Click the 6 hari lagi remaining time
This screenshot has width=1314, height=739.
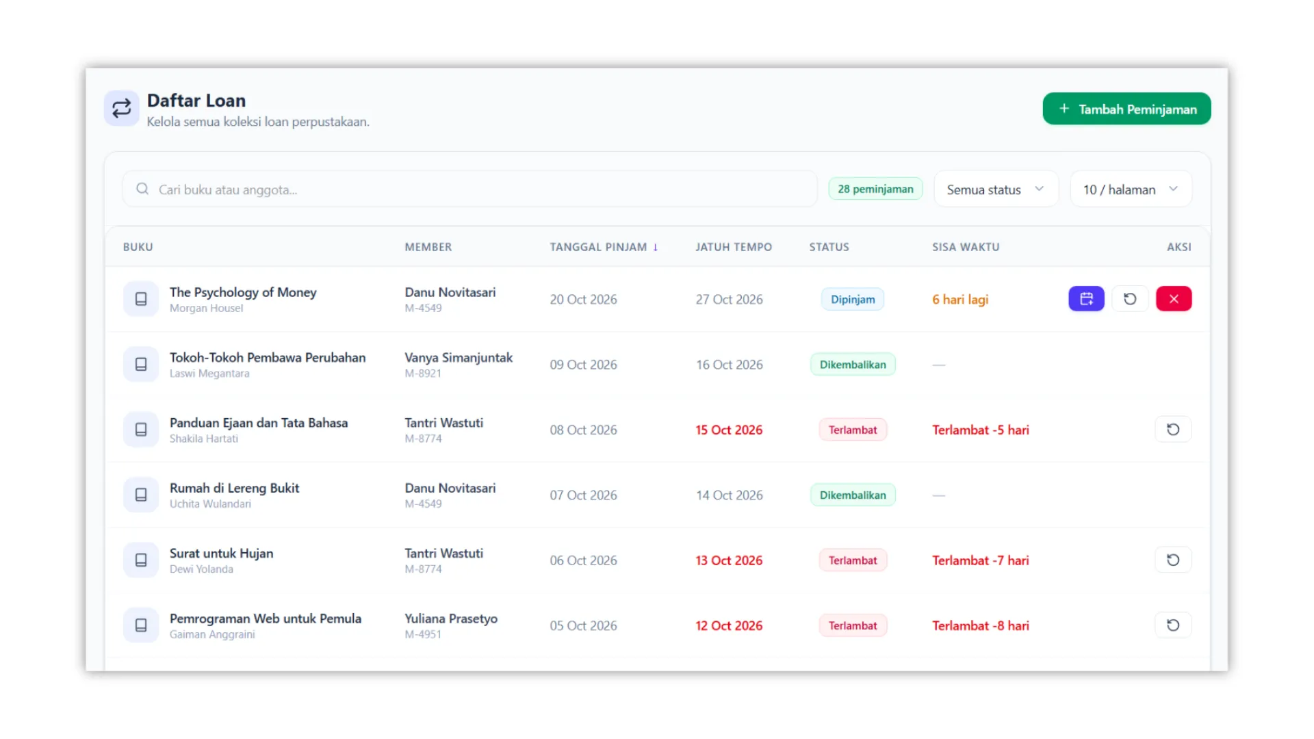(960, 299)
